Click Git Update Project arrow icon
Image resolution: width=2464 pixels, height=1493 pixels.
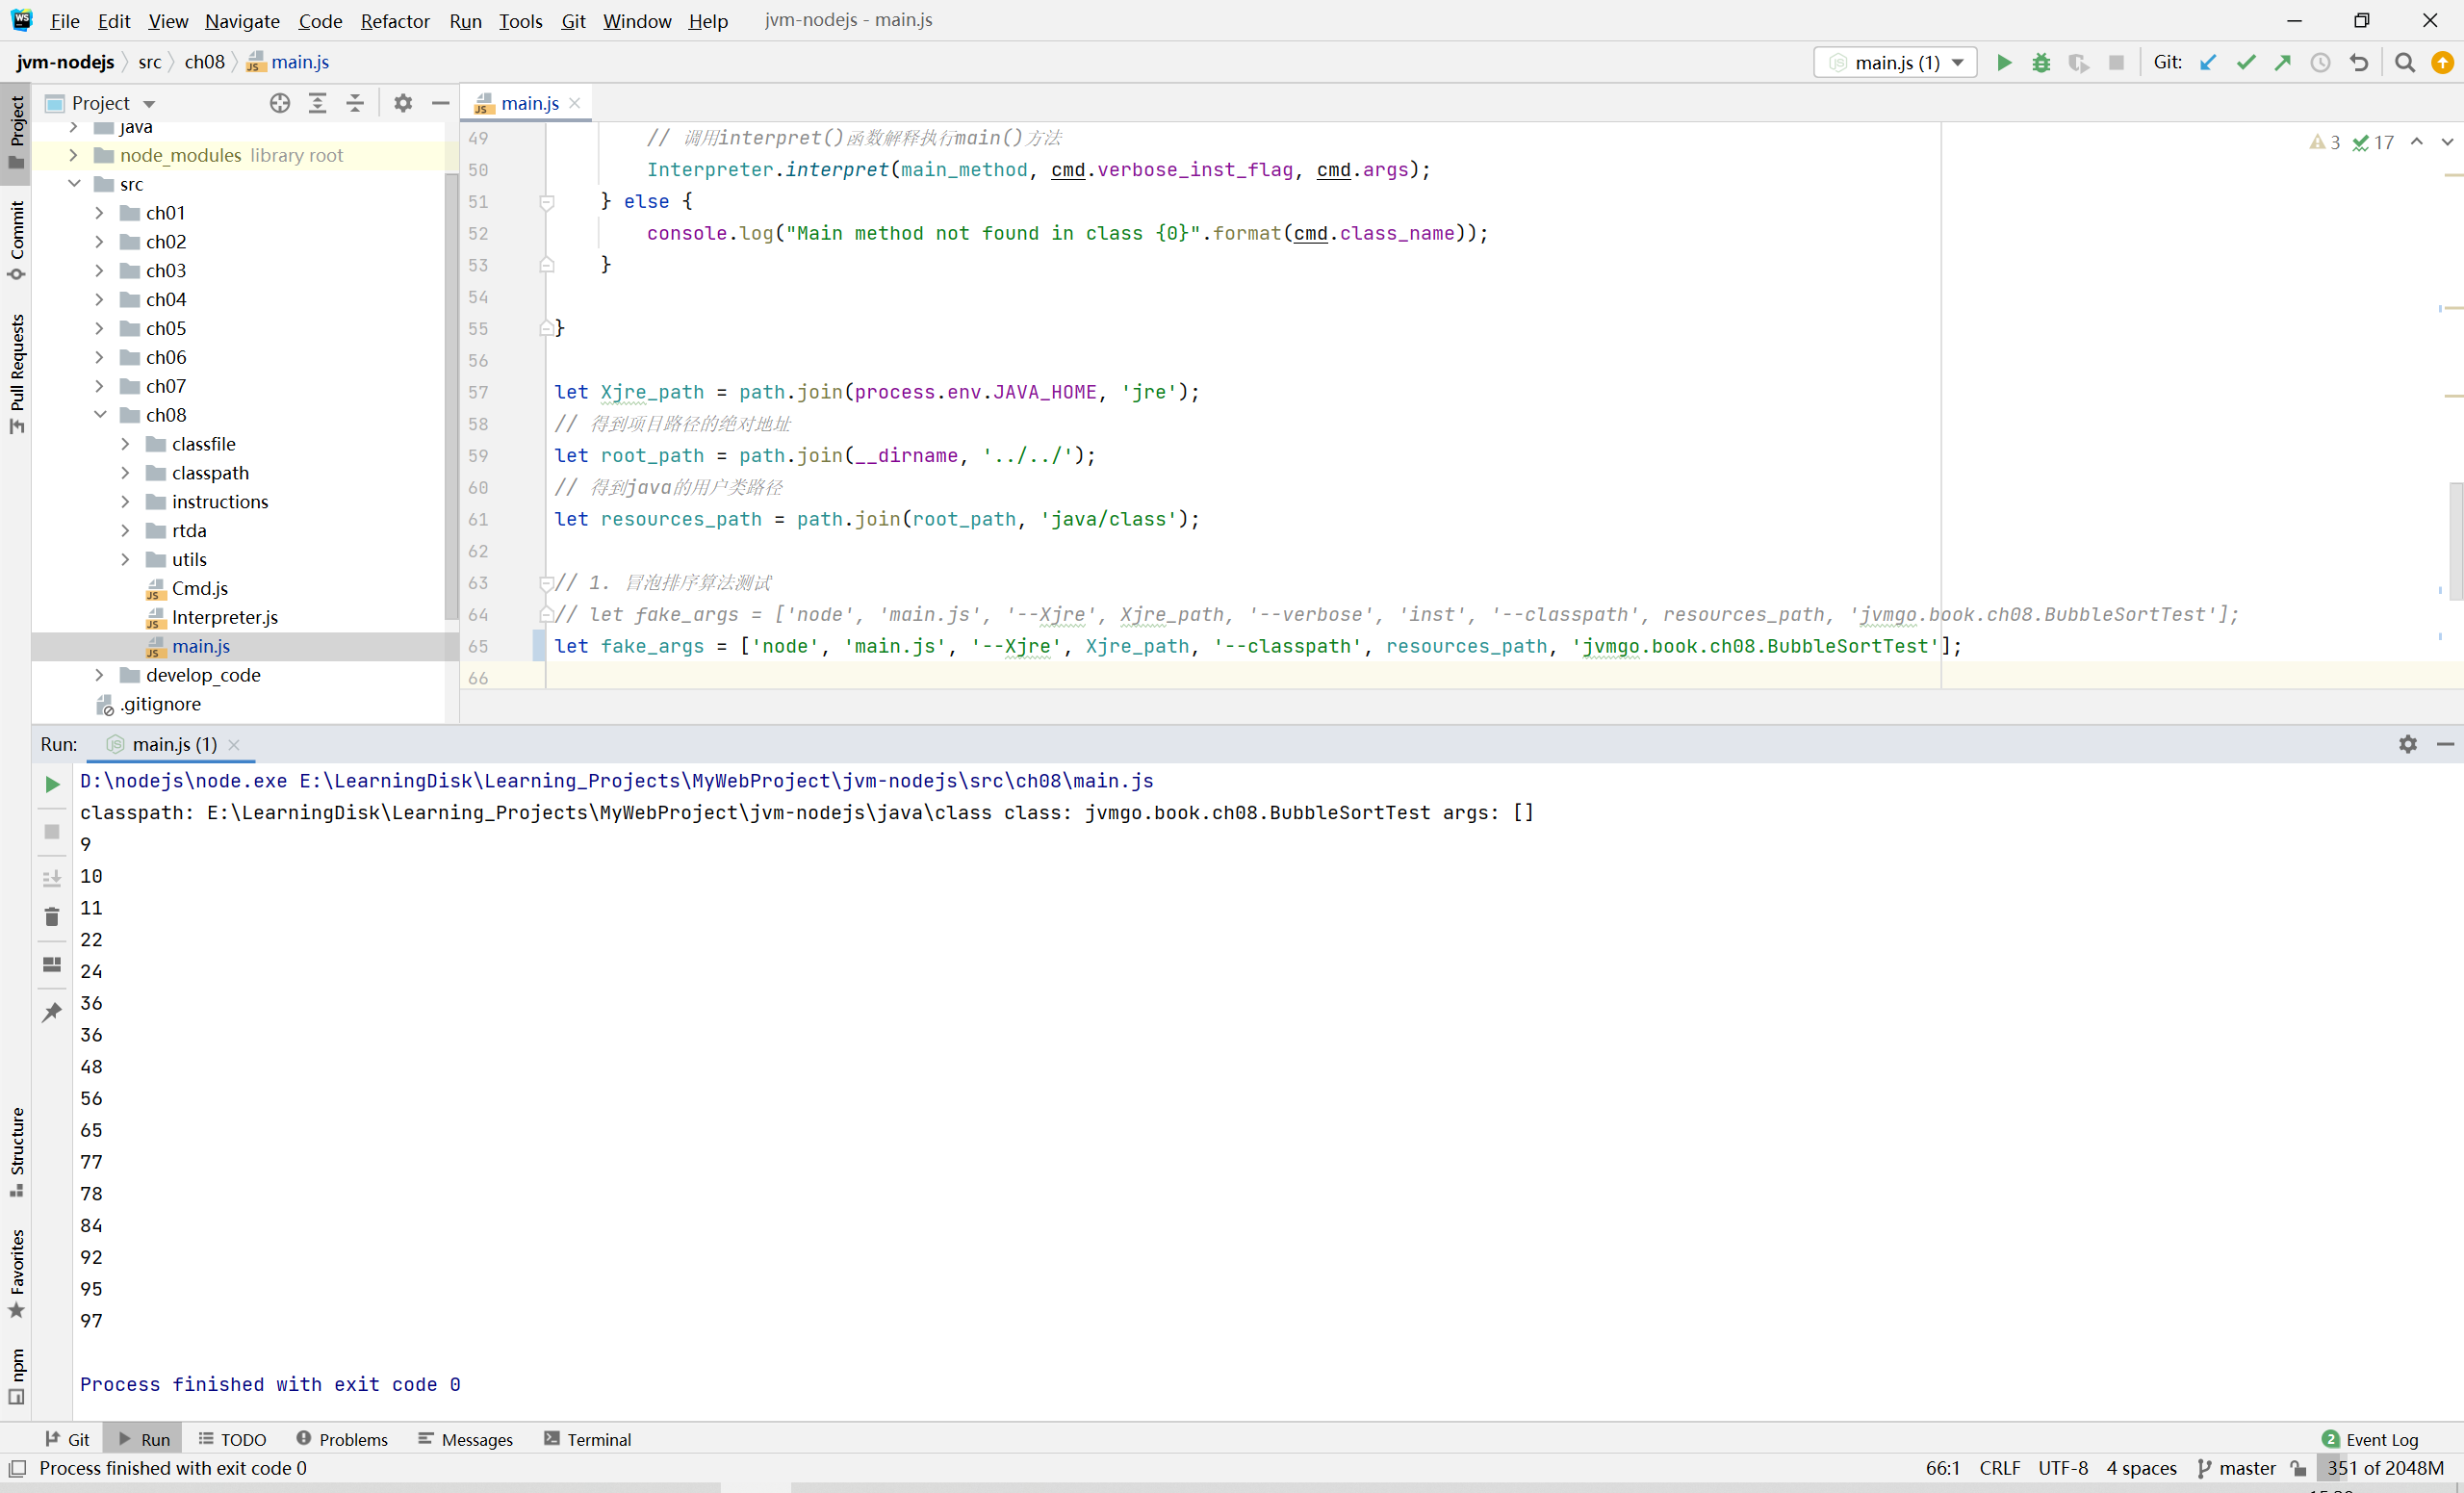point(2208,62)
